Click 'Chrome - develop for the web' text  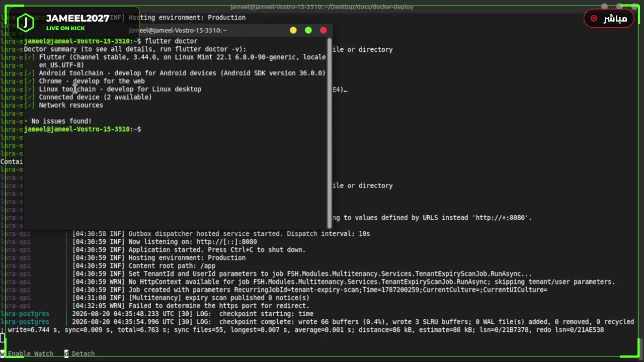point(92,81)
